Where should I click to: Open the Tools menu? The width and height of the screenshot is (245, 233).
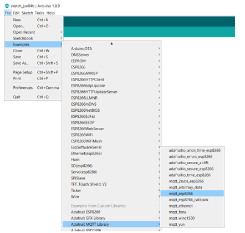(39, 13)
